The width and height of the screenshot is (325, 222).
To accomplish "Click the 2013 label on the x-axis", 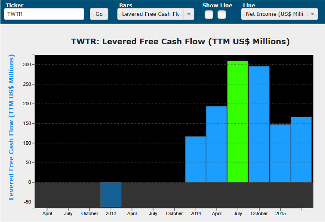I will point(111,213).
